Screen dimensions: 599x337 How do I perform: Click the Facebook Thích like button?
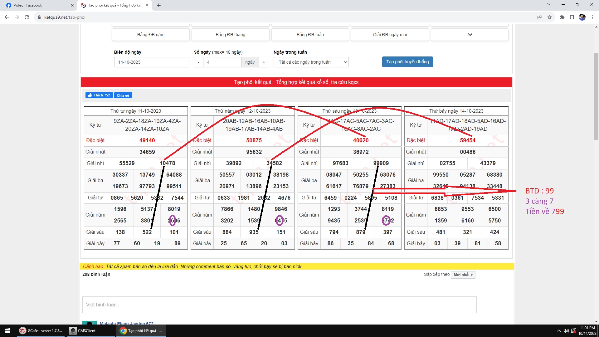(99, 95)
